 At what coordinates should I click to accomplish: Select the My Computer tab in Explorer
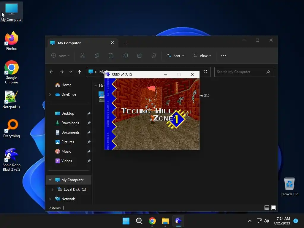[83, 43]
